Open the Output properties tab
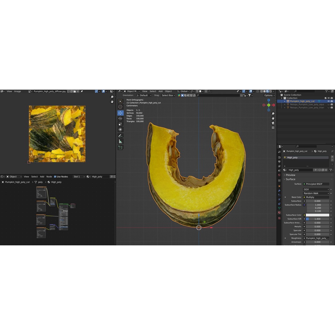Image resolution: width=335 pixels, height=335 pixels. tap(279, 162)
